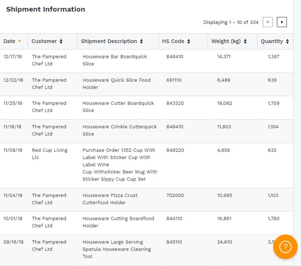This screenshot has height=266, width=301.
Task: Select the 11/08/18 date cell
Action: pyautogui.click(x=13, y=150)
